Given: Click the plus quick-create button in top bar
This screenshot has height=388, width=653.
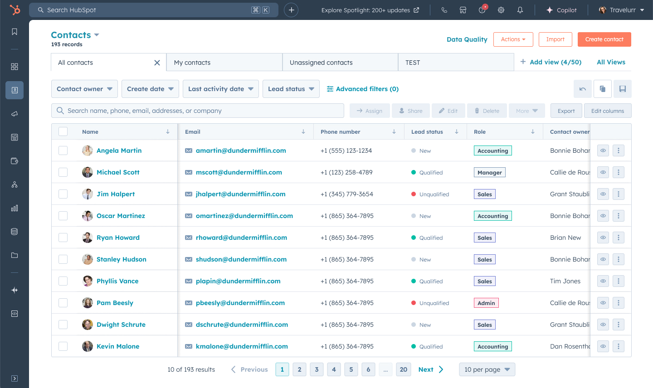Looking at the screenshot, I should 291,10.
